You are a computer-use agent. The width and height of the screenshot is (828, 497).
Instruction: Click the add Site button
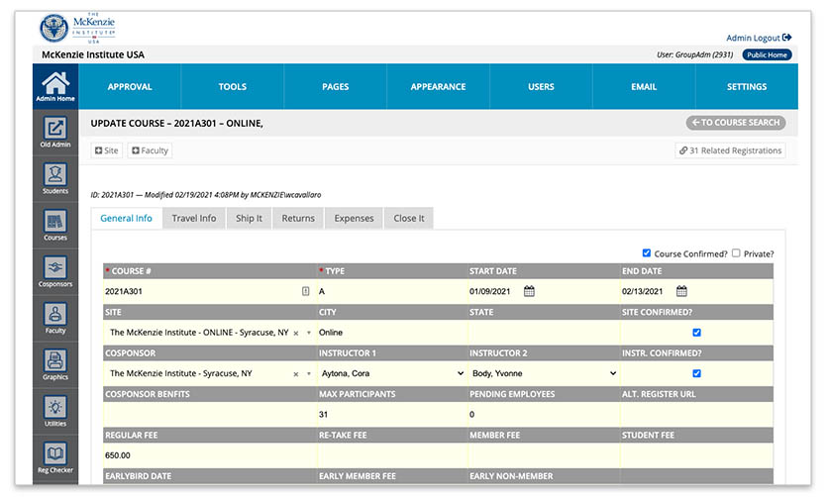[107, 150]
